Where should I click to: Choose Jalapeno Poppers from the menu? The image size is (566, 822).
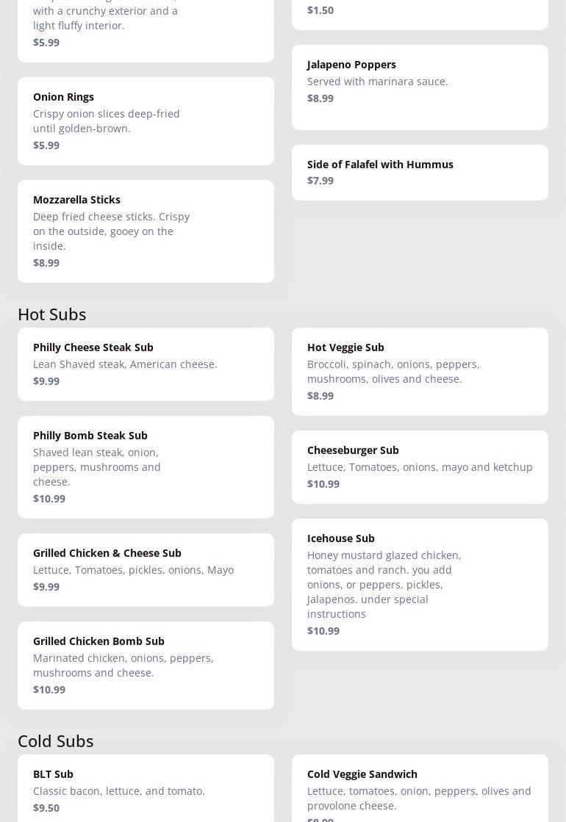pyautogui.click(x=420, y=87)
